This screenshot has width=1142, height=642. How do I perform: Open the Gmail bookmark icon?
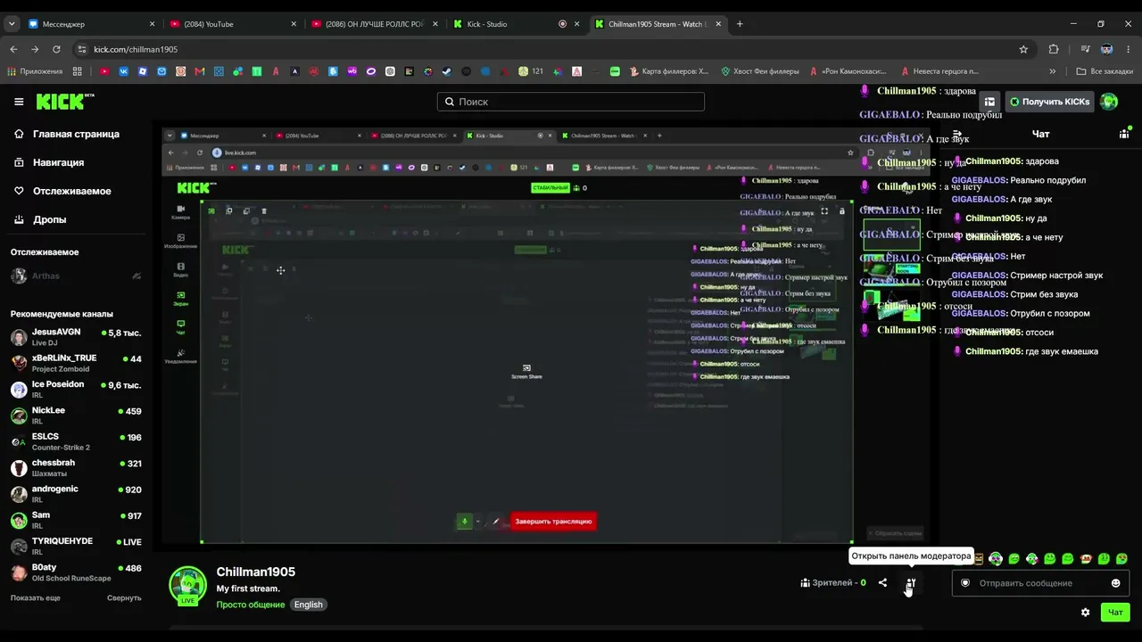pyautogui.click(x=200, y=71)
